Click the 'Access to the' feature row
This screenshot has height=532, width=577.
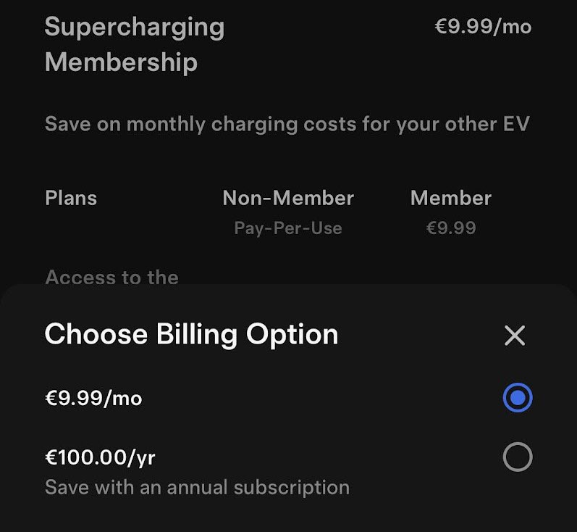[x=111, y=278]
